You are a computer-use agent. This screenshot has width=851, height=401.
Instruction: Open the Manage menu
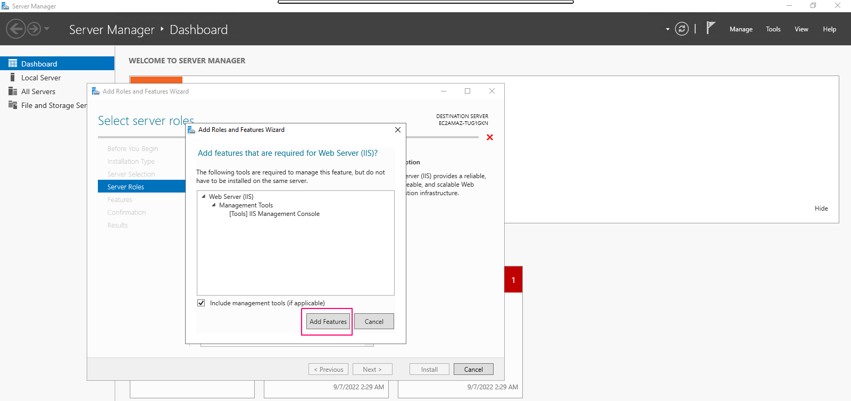pyautogui.click(x=741, y=29)
